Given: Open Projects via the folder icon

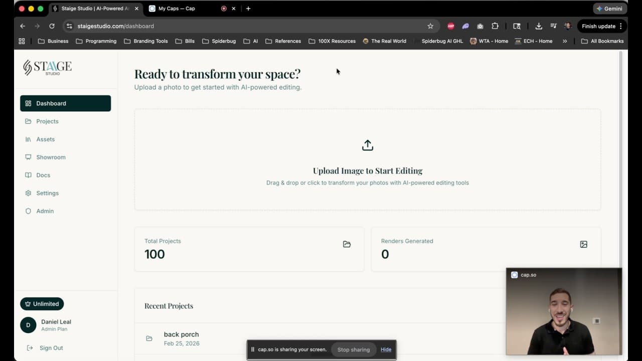Looking at the screenshot, I should [29, 121].
